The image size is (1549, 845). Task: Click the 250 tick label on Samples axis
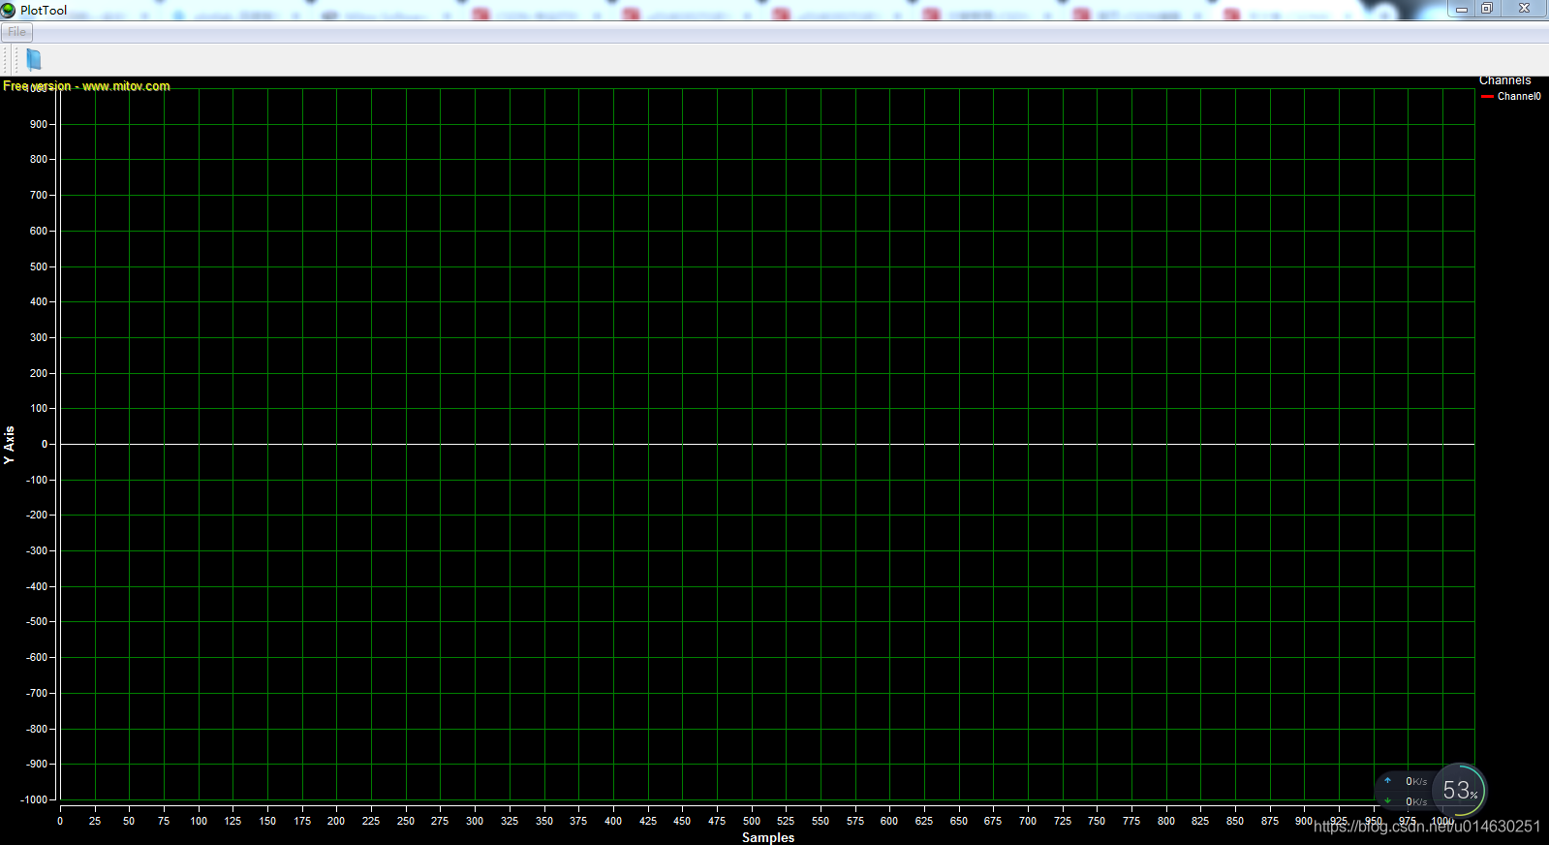pos(406,821)
